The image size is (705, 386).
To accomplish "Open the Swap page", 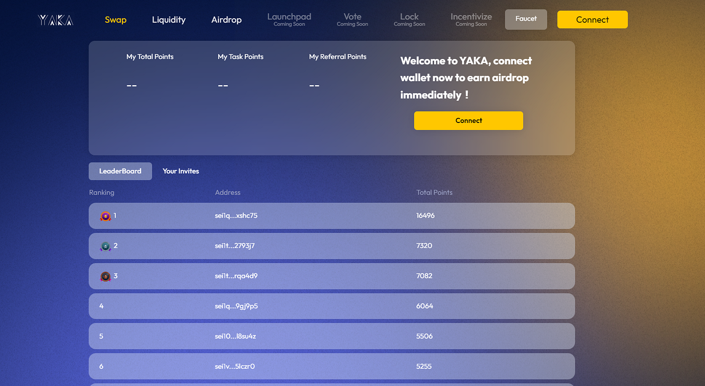I will (x=116, y=20).
